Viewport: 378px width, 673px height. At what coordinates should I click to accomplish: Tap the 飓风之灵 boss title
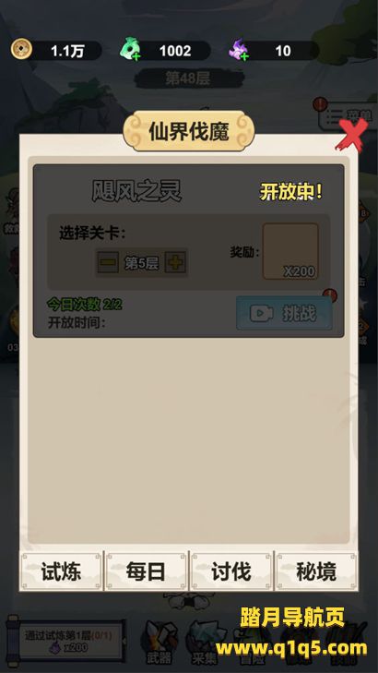click(x=136, y=191)
